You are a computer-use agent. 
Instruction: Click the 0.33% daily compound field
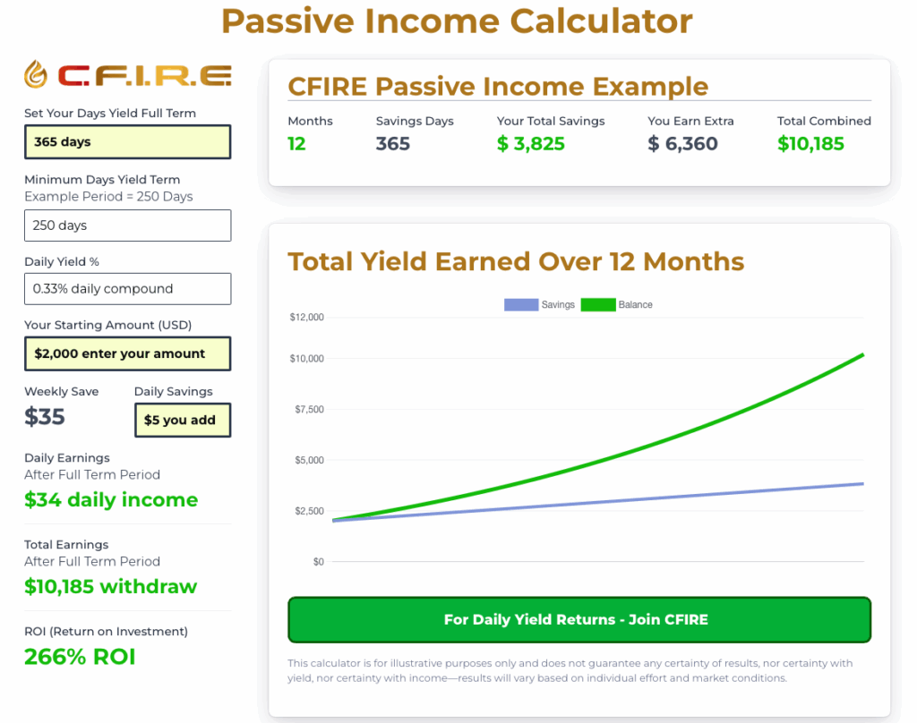click(127, 289)
